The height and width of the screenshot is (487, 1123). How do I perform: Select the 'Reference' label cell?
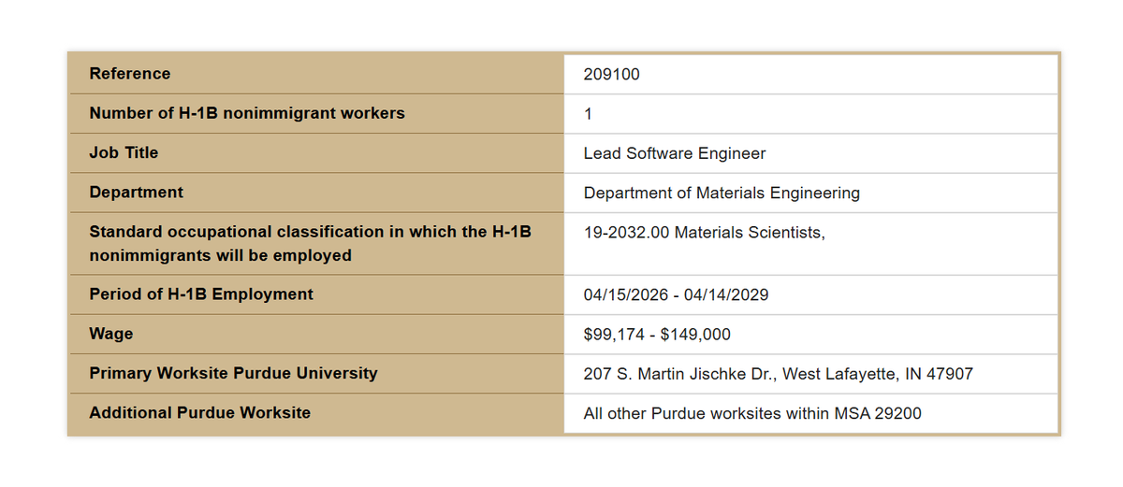point(130,74)
